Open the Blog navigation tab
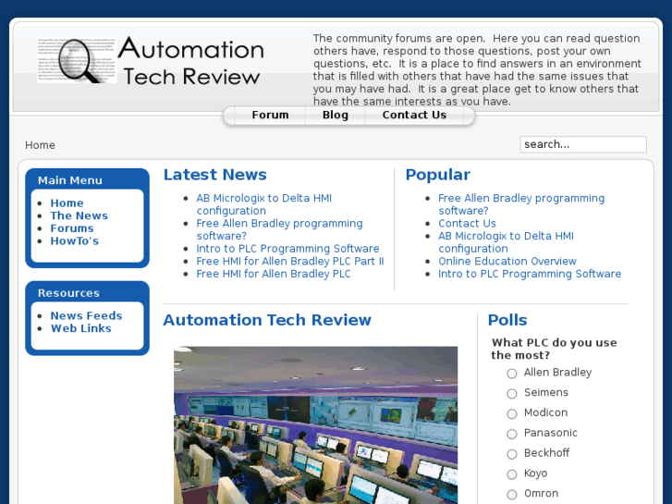This screenshot has height=504, width=672. pyautogui.click(x=336, y=115)
